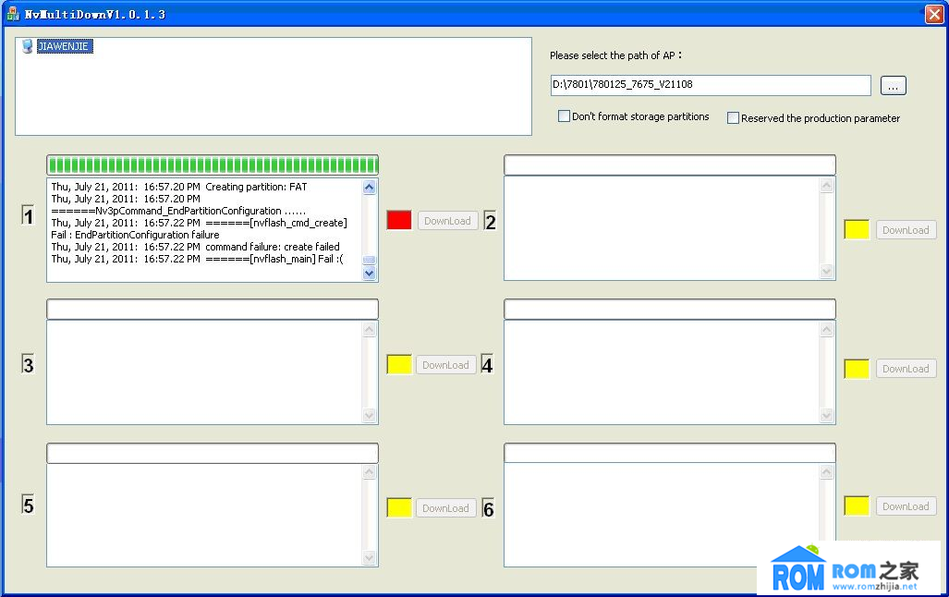Click the red status indicator of slot 1

tap(399, 220)
